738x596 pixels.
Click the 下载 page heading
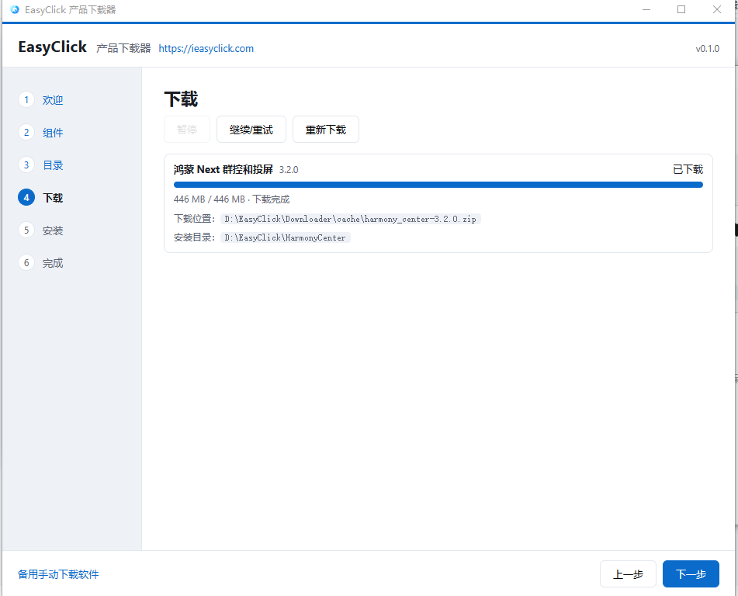coord(182,99)
